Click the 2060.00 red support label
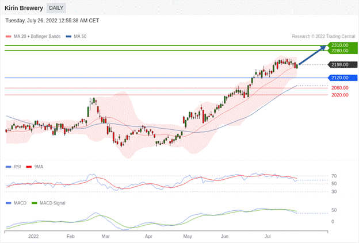This screenshot has height=243, width=359. [x=340, y=88]
